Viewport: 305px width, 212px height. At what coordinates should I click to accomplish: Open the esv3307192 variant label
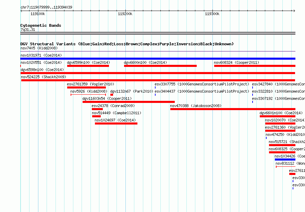pyautogui.click(x=278, y=98)
